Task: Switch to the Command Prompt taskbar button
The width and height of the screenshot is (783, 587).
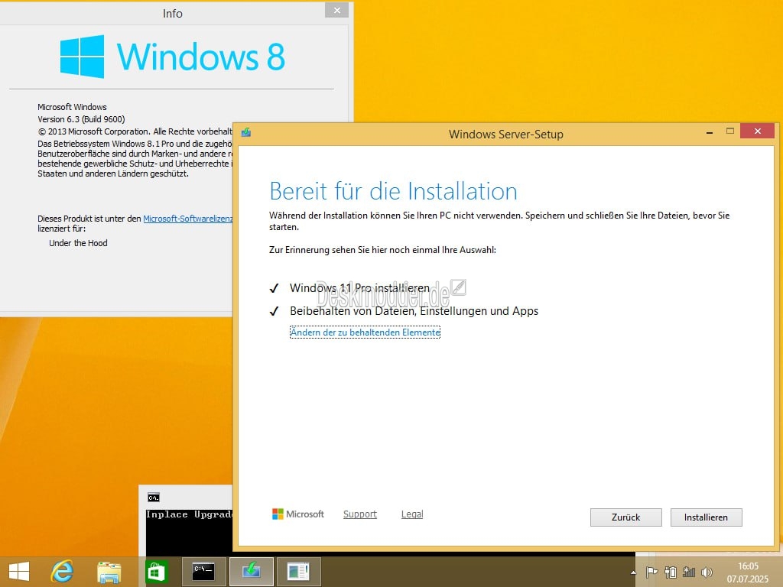Action: (x=203, y=572)
